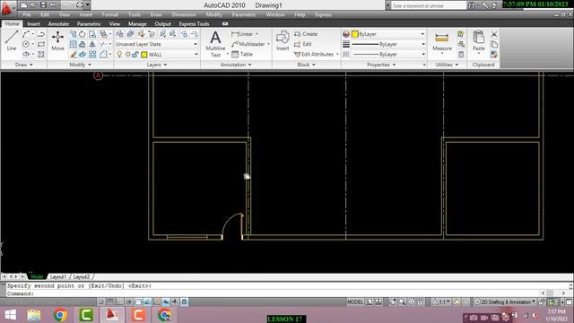Screen dimensions: 574x323
Task: Click in the keyword search field
Action: (x=429, y=5)
